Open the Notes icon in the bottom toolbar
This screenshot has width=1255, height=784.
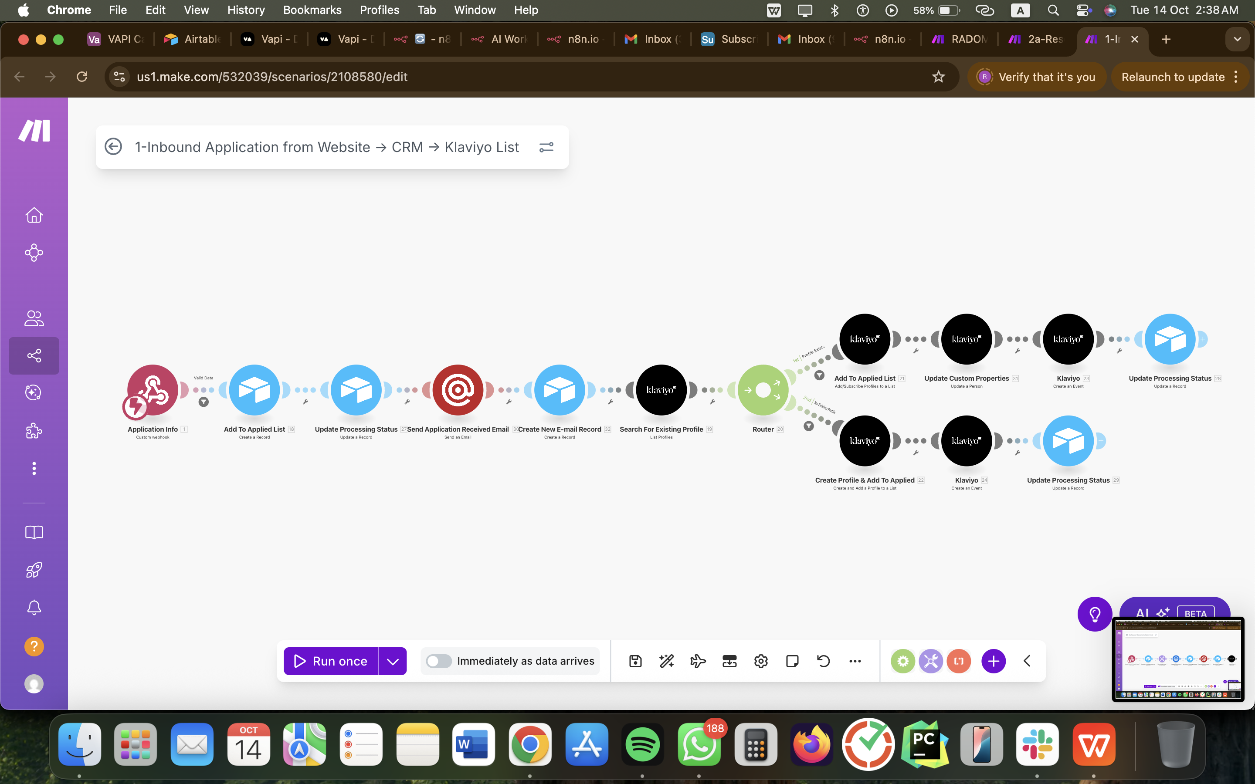click(x=792, y=661)
